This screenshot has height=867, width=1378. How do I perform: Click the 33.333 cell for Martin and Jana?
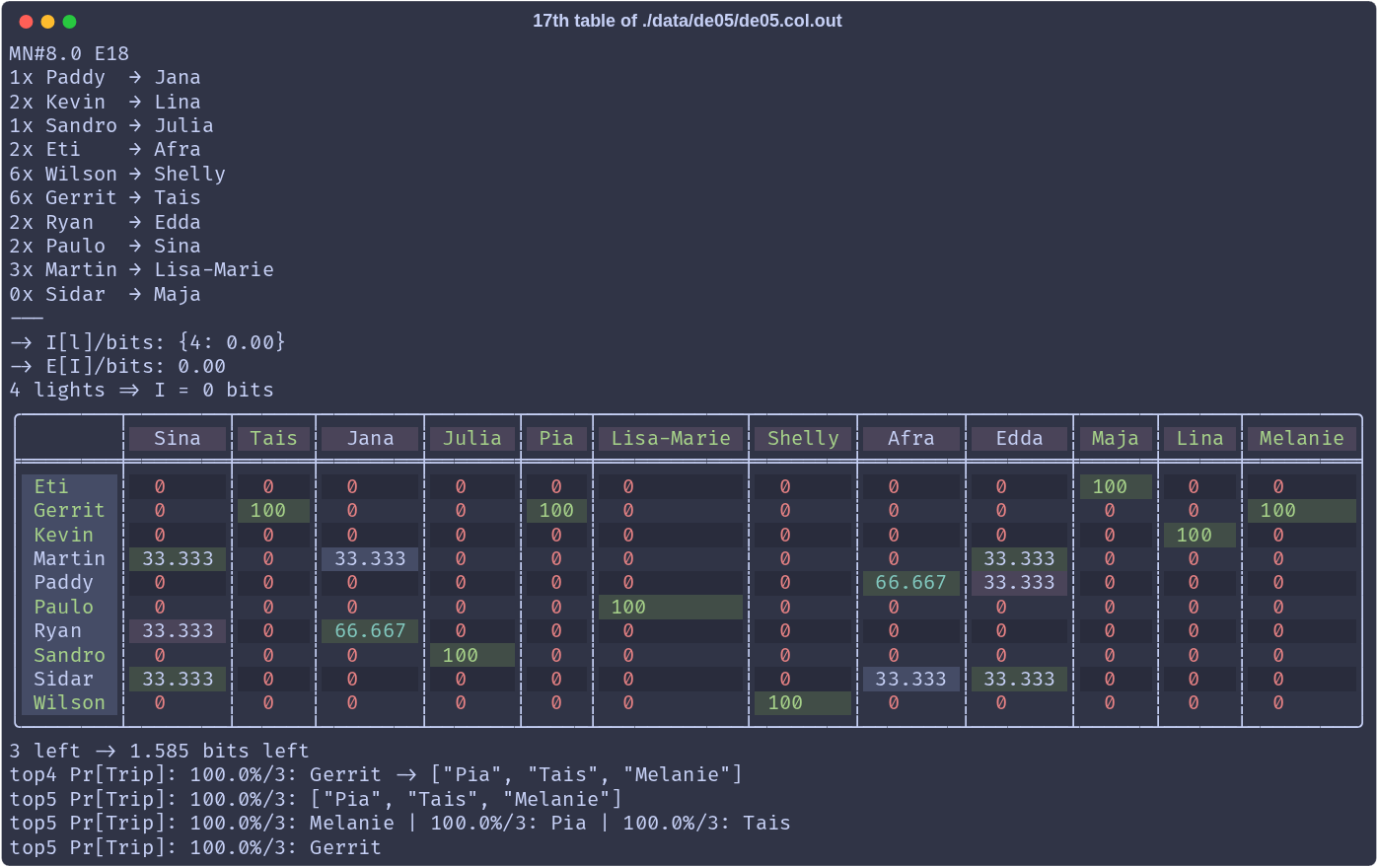pyautogui.click(x=370, y=558)
